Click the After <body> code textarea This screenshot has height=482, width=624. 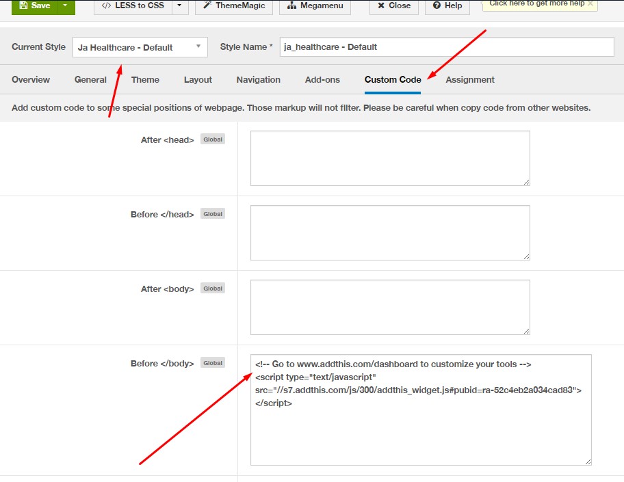click(390, 307)
